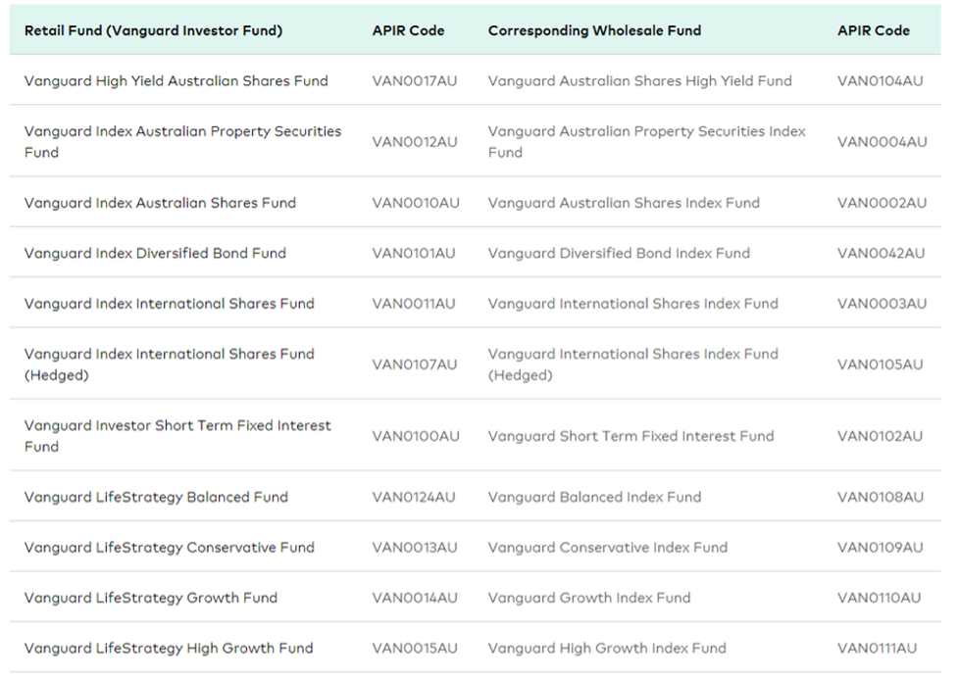Click 'Vanguard Index International Shares Fund (Hedged)' retail cell
The height and width of the screenshot is (679, 960).
[169, 364]
